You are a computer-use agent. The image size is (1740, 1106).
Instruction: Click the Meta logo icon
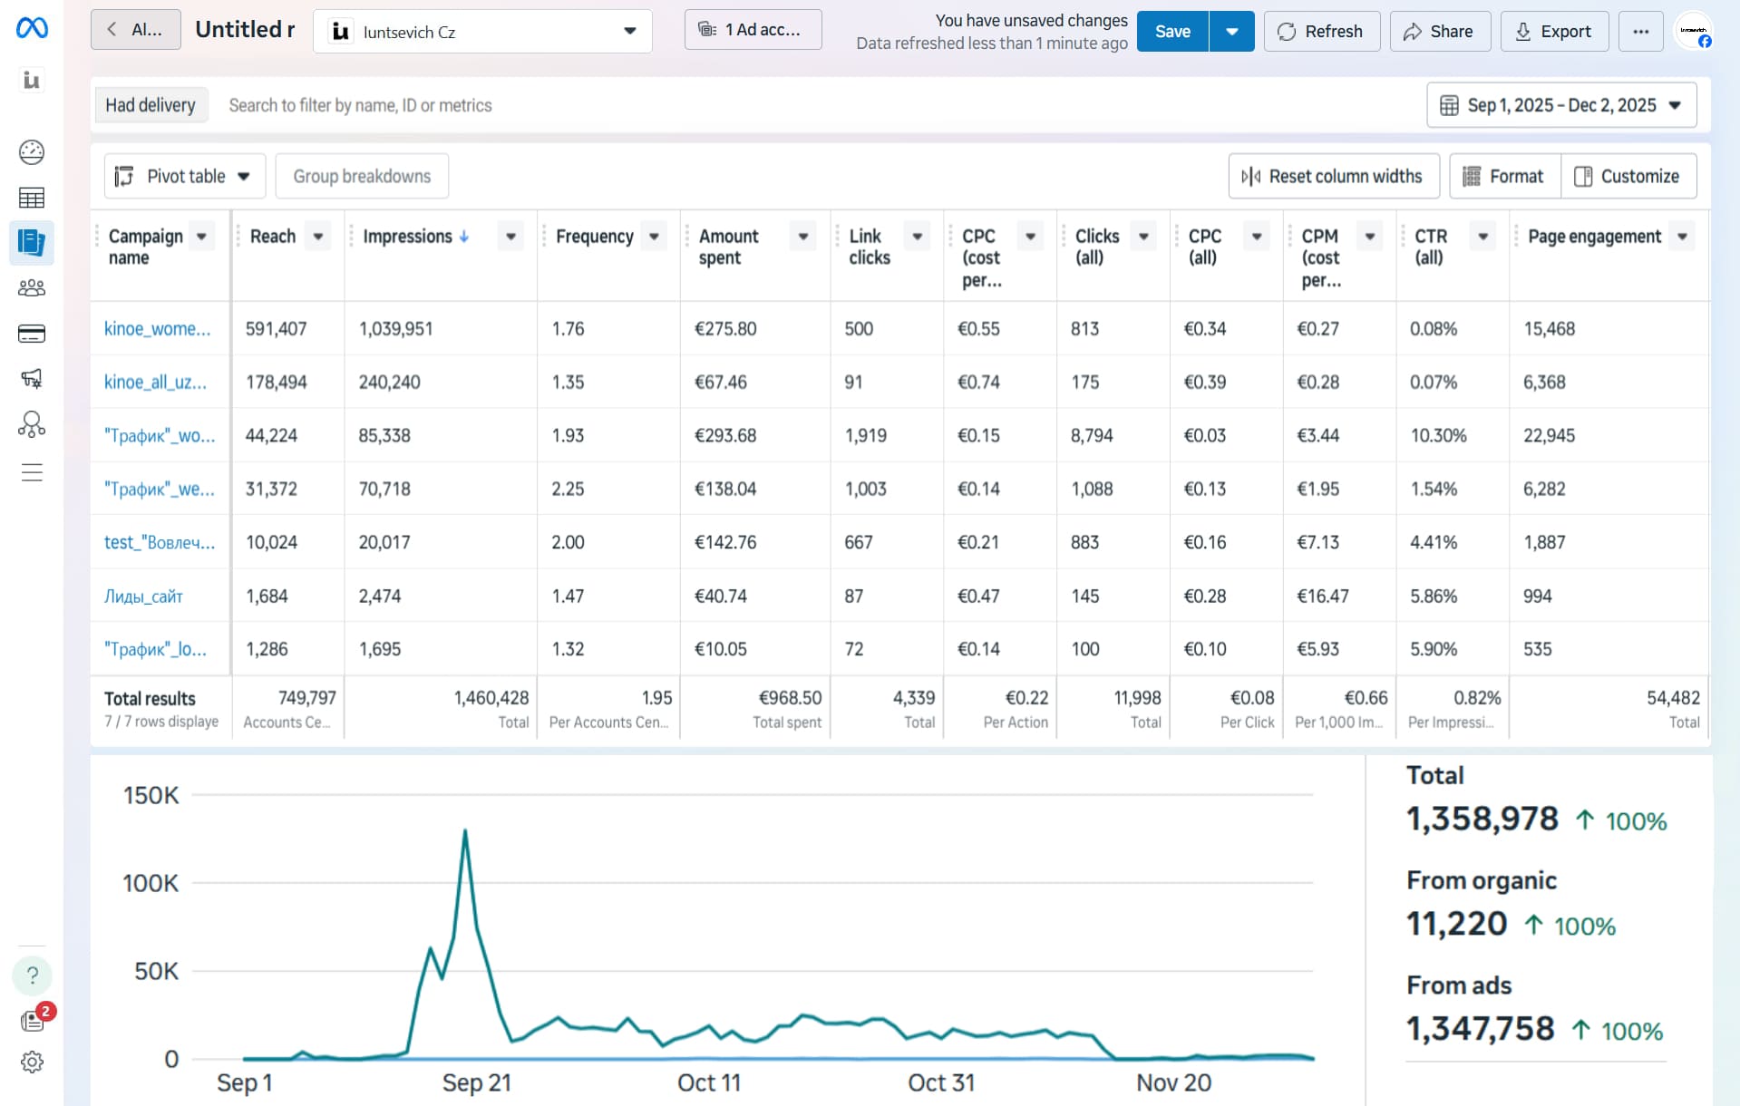click(32, 28)
